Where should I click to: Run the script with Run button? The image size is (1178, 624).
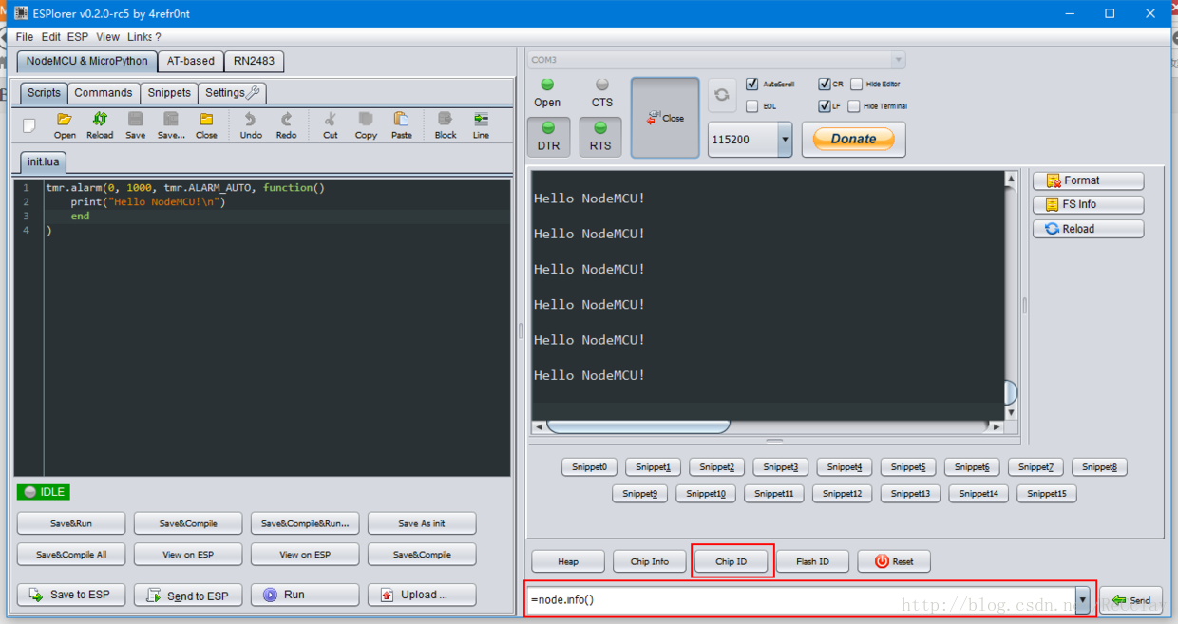305,595
